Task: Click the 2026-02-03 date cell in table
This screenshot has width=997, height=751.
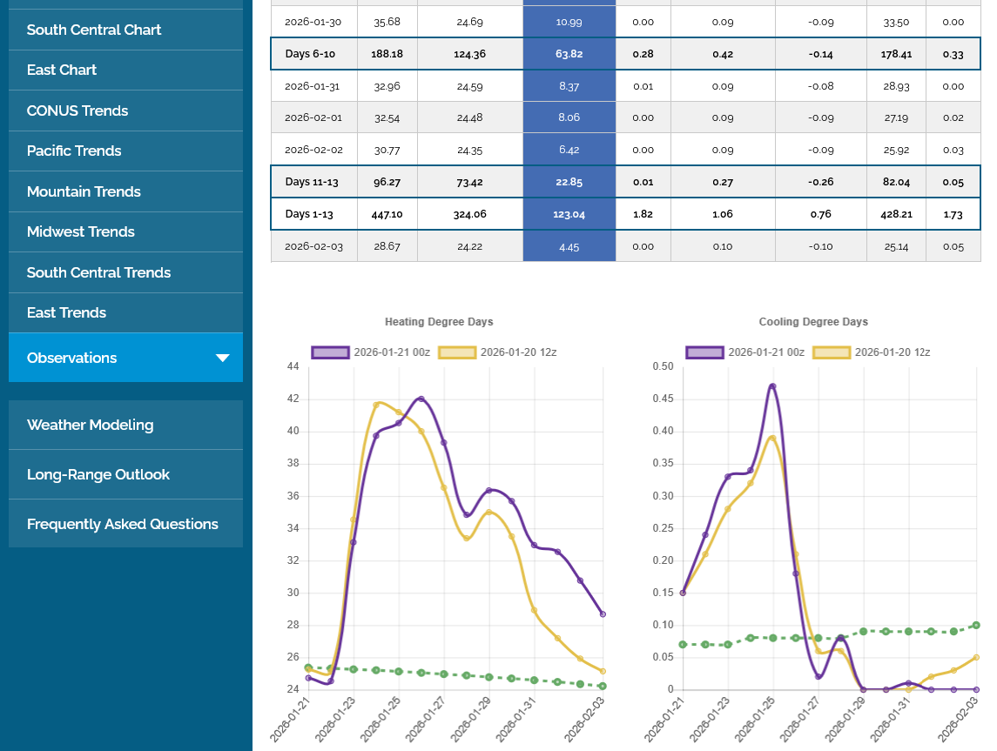Action: [x=313, y=247]
